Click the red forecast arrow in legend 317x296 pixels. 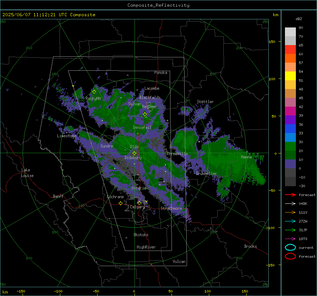click(x=290, y=195)
